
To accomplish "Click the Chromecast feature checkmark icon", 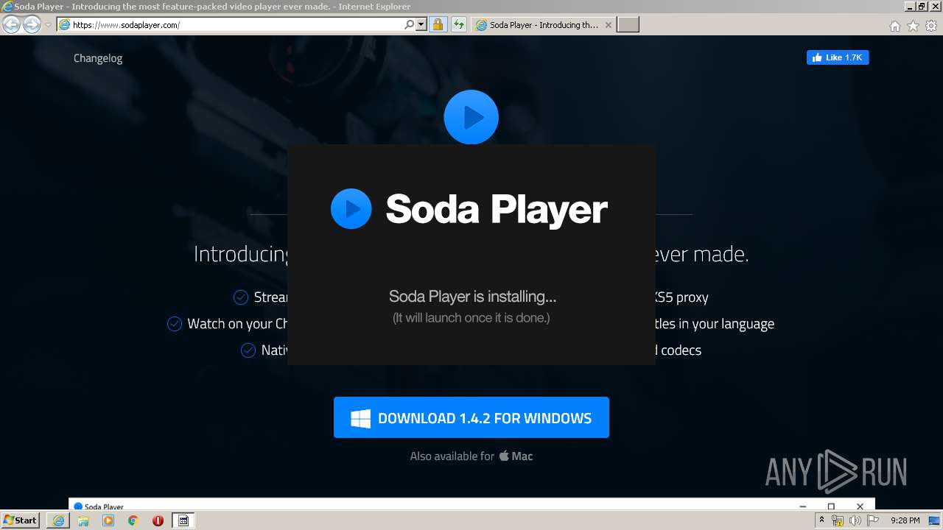I will pos(175,324).
